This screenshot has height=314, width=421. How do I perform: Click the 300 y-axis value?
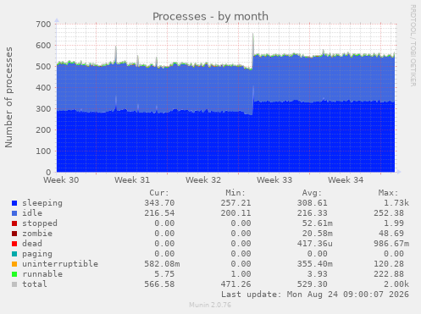[x=43, y=109]
